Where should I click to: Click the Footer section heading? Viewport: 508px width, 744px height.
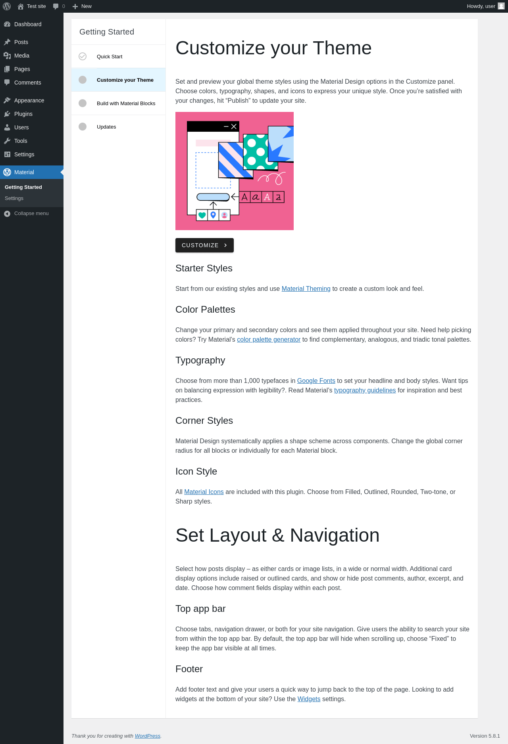click(x=189, y=669)
